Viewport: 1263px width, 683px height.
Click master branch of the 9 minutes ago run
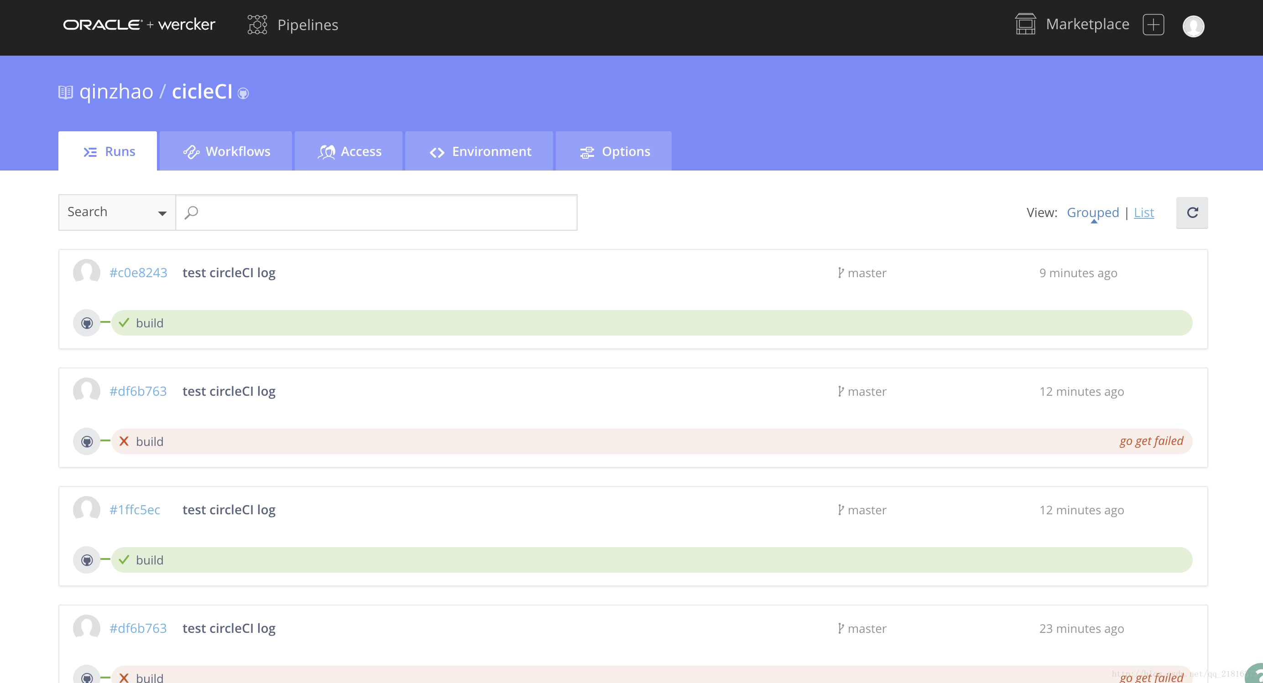click(x=867, y=273)
